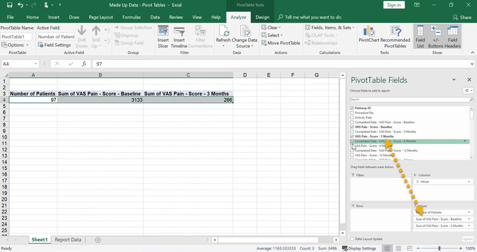Switch to the Insert ribbon tab

click(54, 17)
